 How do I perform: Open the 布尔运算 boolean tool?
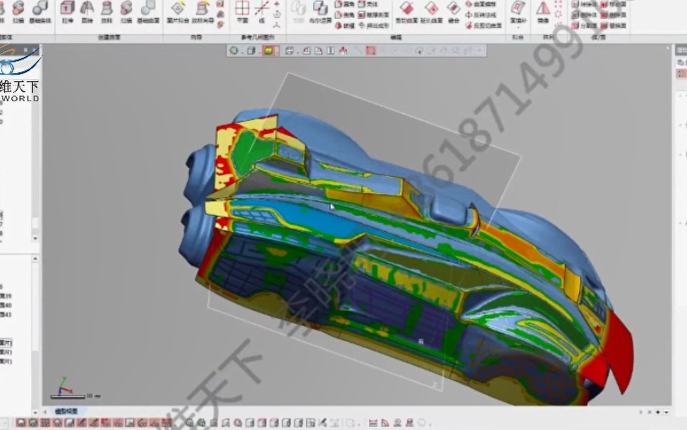click(x=321, y=12)
